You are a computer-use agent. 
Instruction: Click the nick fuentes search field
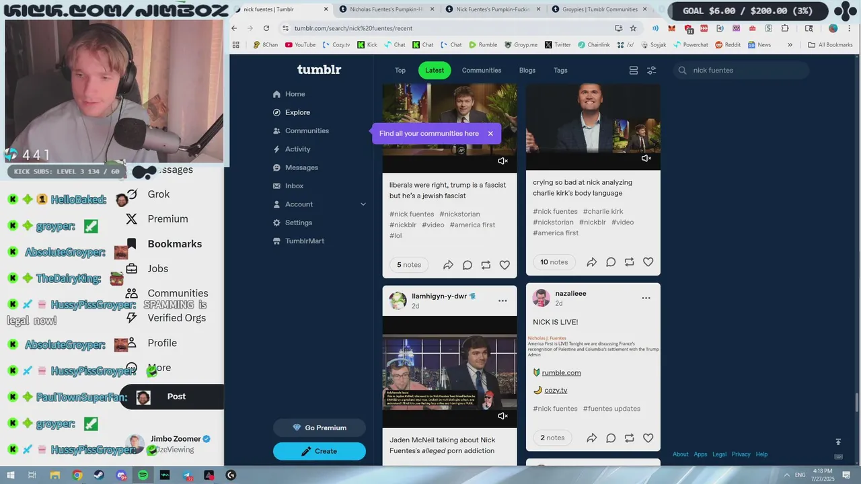point(741,70)
